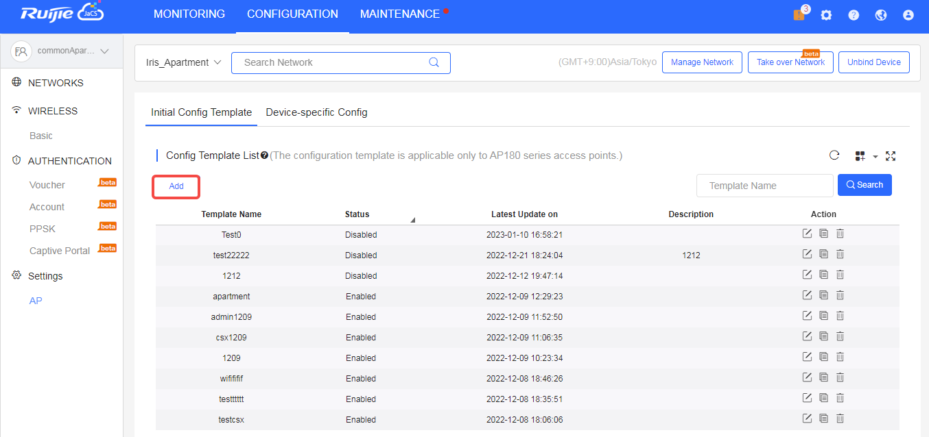Open the Captive Portal beta section
Viewport: 929px width, 437px height.
coord(60,250)
